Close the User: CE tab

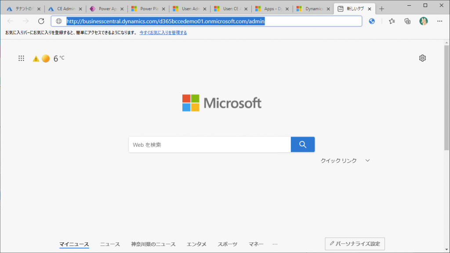click(246, 9)
